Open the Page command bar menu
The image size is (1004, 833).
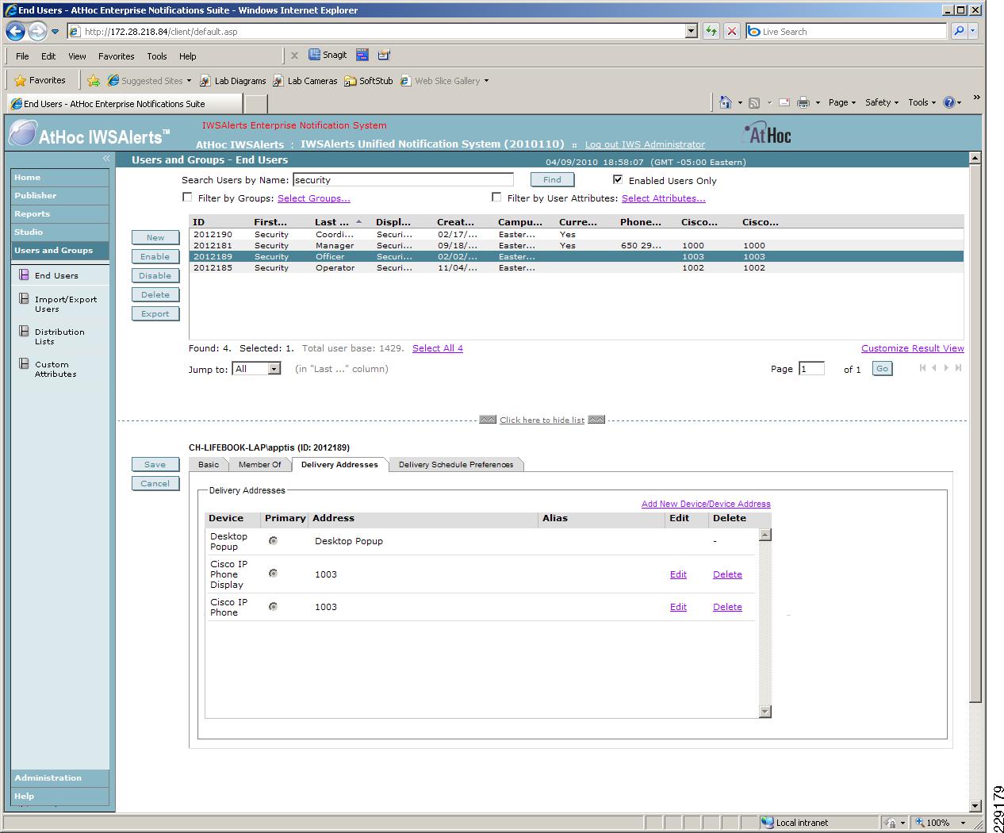click(x=841, y=102)
